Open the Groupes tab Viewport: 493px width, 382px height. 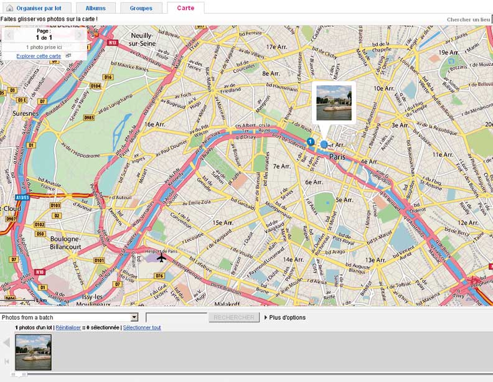(141, 8)
